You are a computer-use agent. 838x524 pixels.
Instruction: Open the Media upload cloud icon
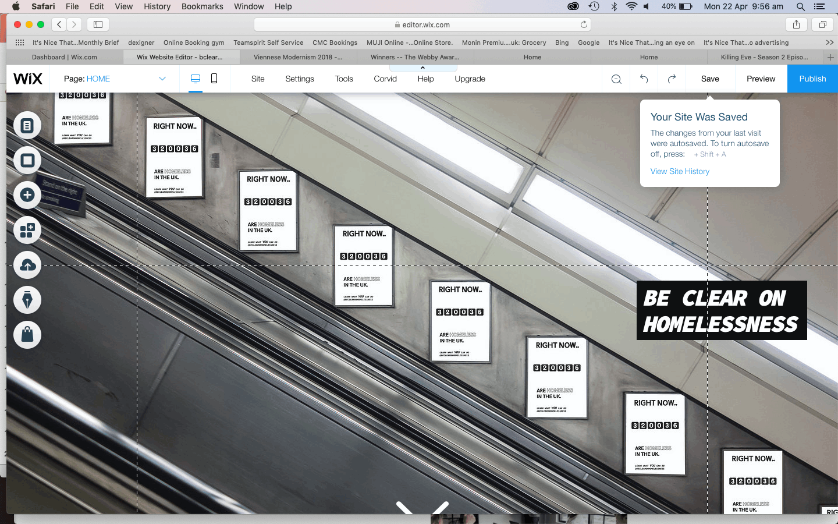coord(27,265)
